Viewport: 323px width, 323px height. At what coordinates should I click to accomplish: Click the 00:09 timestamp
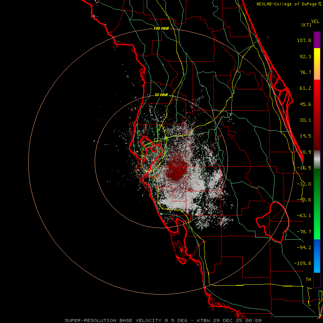(254, 320)
